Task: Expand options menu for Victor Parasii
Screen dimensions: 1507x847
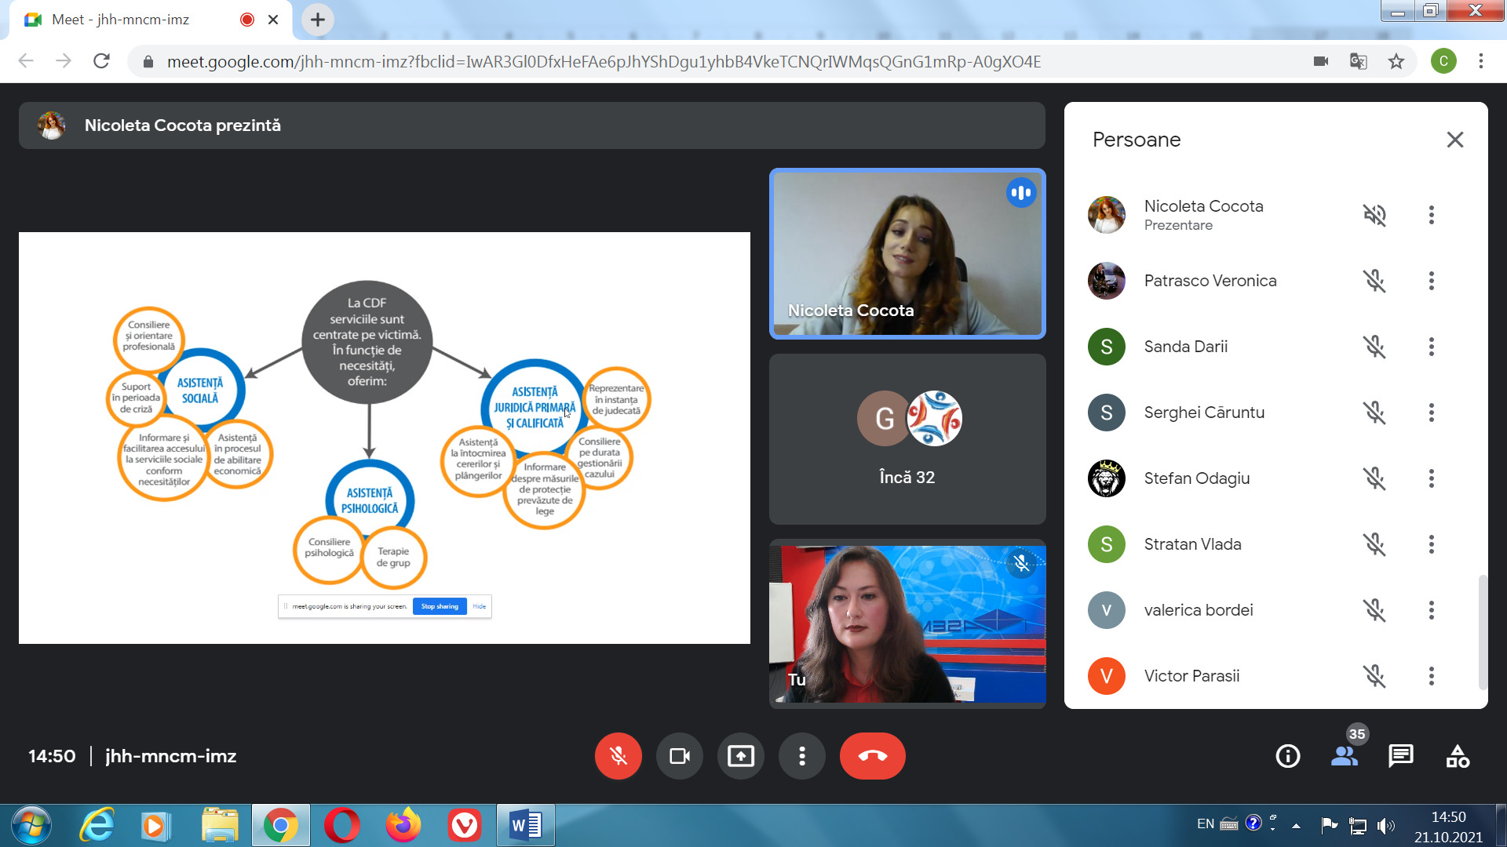Action: coord(1431,676)
